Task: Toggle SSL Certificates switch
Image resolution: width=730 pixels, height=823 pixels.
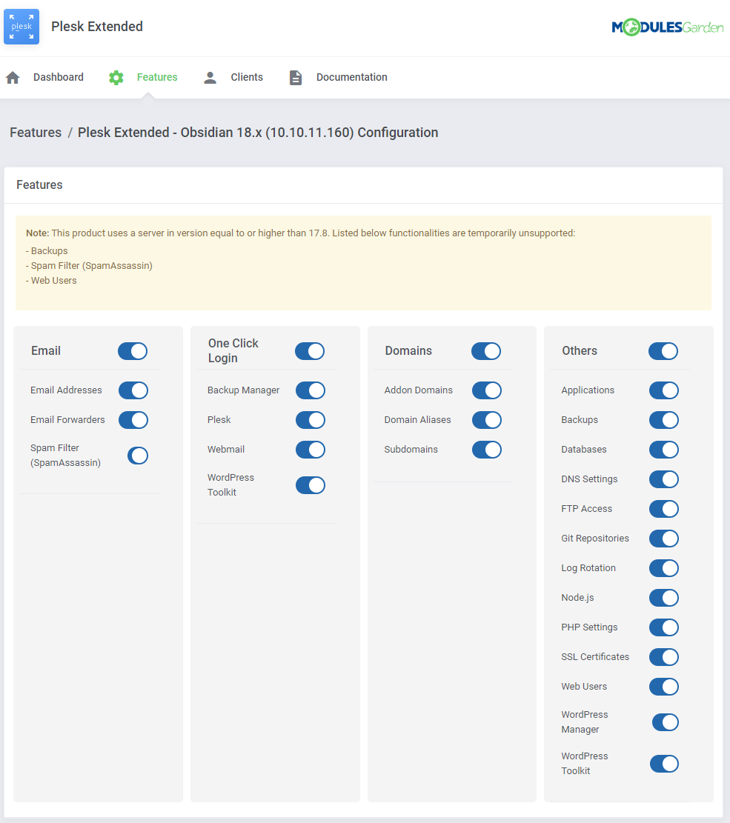Action: 664,657
